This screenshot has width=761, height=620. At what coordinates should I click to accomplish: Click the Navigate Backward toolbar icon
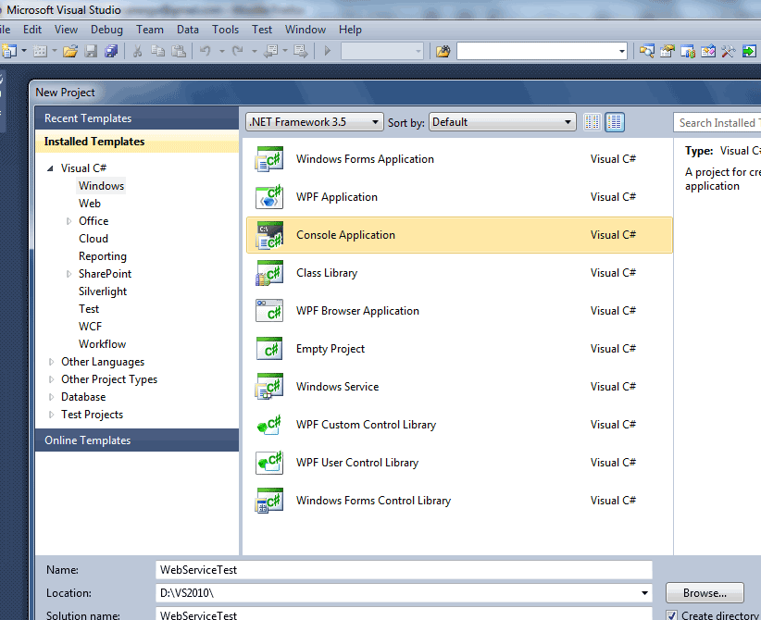[269, 51]
